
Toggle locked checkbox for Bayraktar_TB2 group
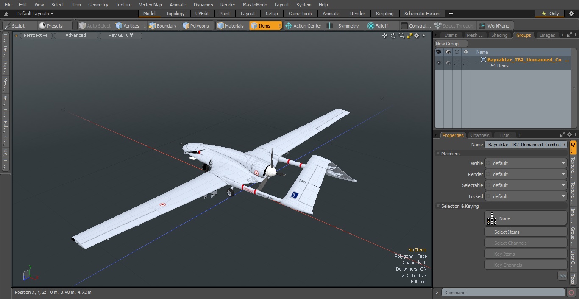[x=466, y=63]
